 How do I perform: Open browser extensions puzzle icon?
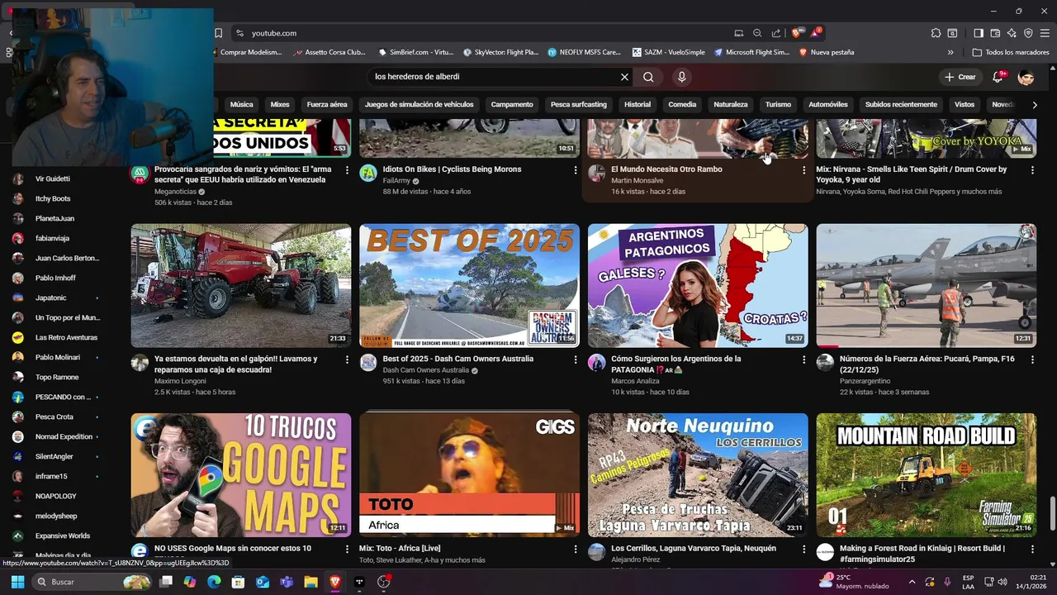936,33
